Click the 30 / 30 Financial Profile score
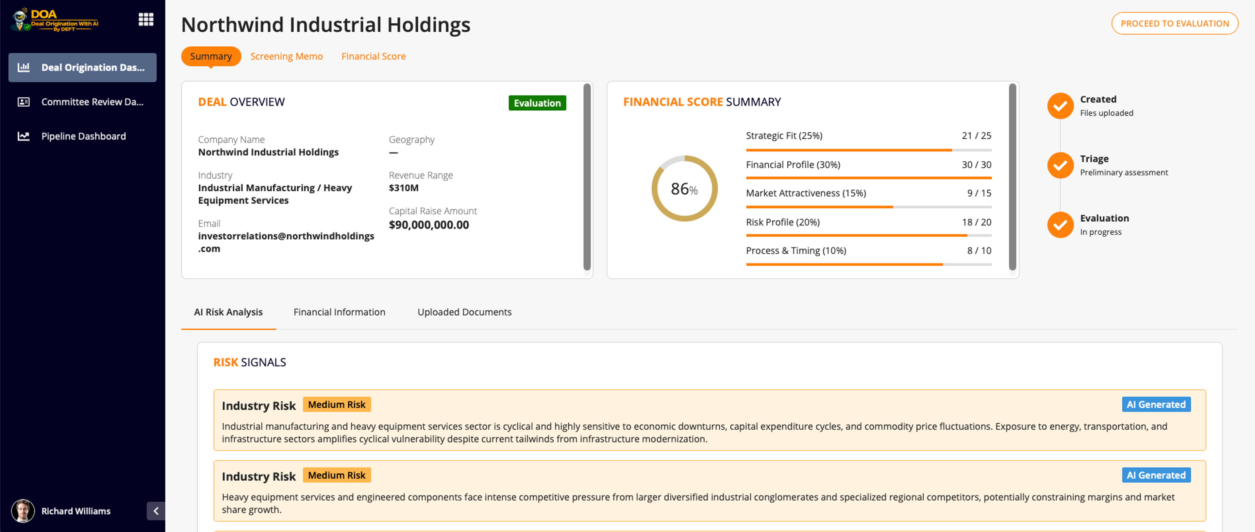This screenshot has width=1255, height=532. [976, 164]
